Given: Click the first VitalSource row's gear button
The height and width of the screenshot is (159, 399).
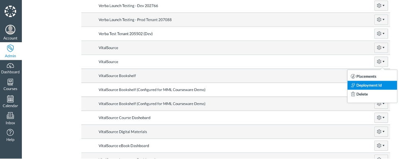Looking at the screenshot, I should (381, 48).
